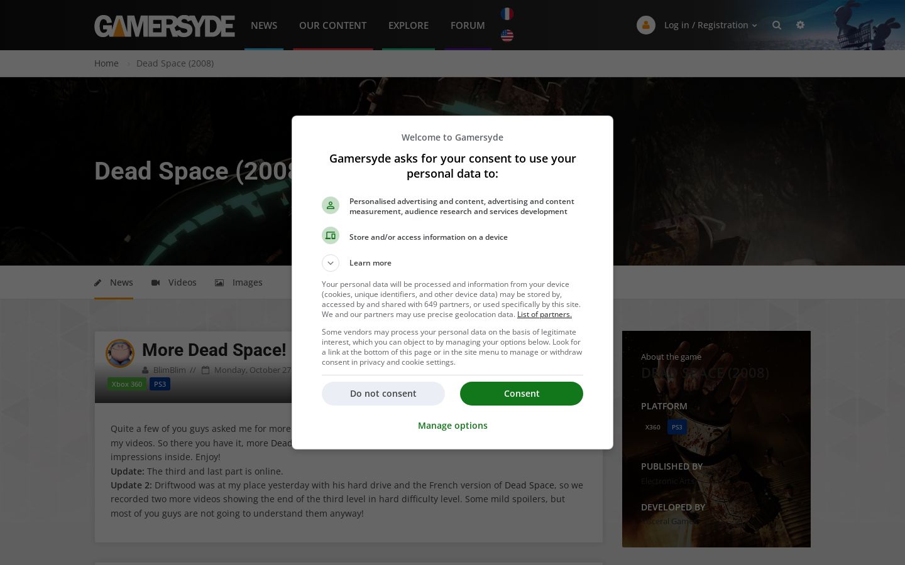
Task: Click the user avatar icon
Action: [x=646, y=25]
